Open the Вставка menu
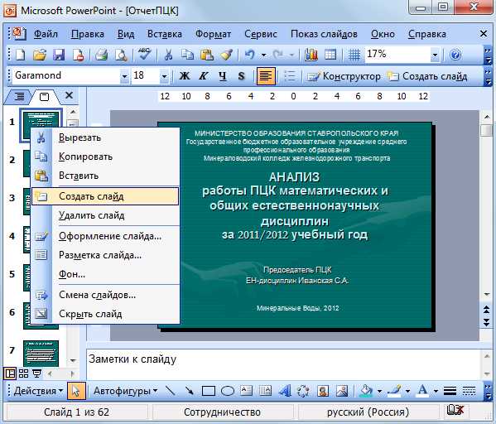The image size is (496, 424). (165, 34)
